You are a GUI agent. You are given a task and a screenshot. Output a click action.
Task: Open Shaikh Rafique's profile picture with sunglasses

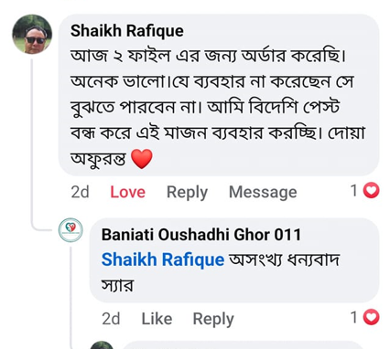coord(32,34)
